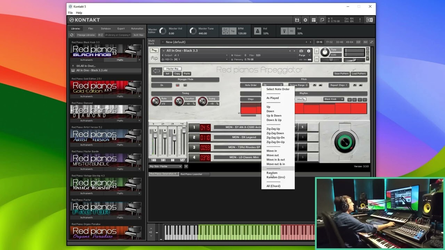445x250 pixels.
Task: Open the save/load files floppy disk menu
Action: [x=297, y=20]
